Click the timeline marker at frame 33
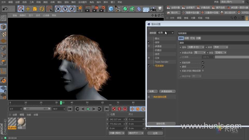 (61, 103)
